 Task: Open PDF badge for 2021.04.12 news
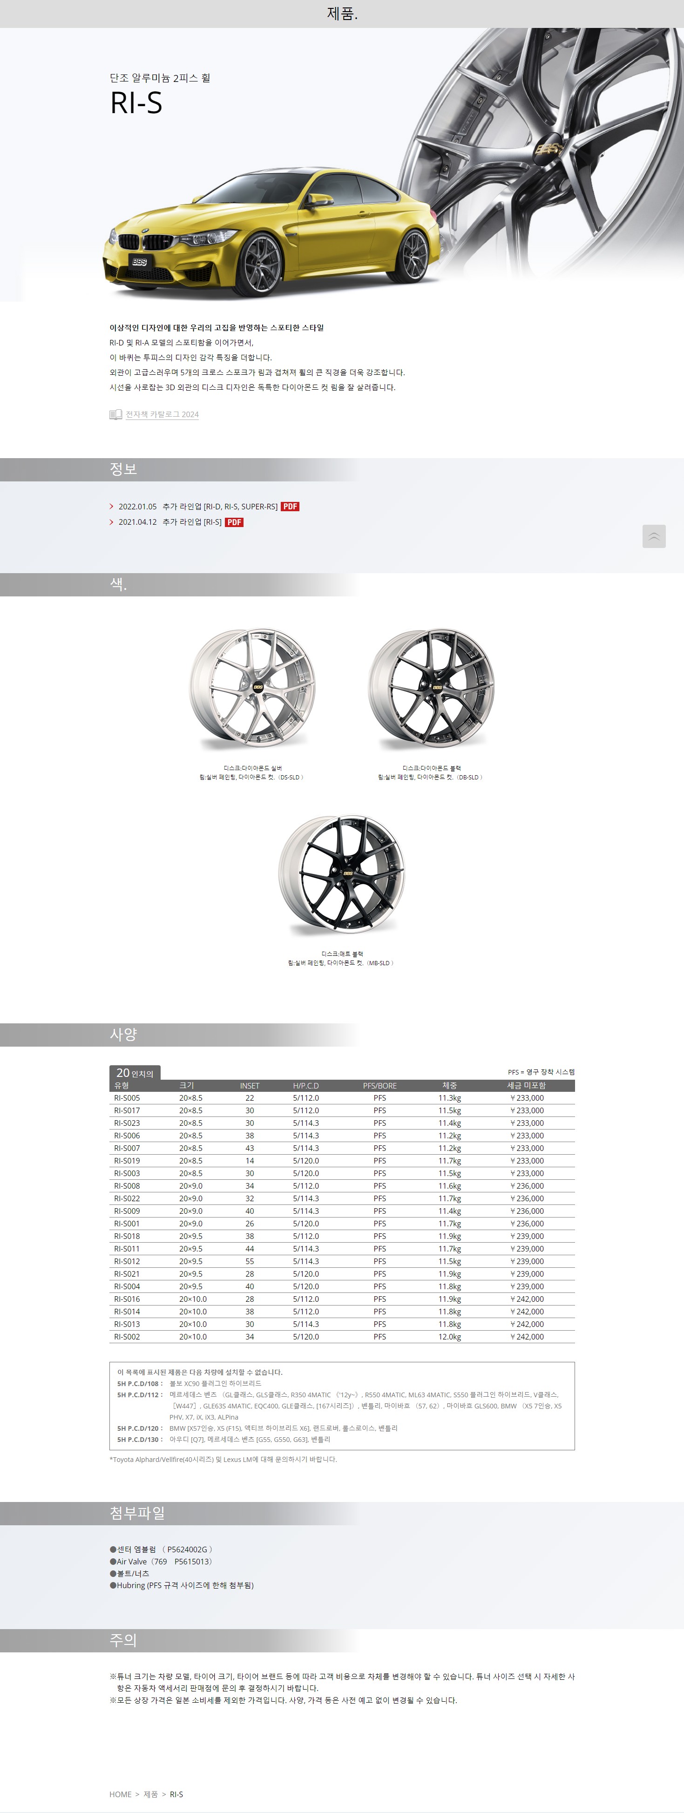234,522
